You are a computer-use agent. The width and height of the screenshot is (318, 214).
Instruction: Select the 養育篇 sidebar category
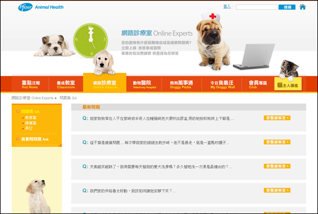point(31,117)
